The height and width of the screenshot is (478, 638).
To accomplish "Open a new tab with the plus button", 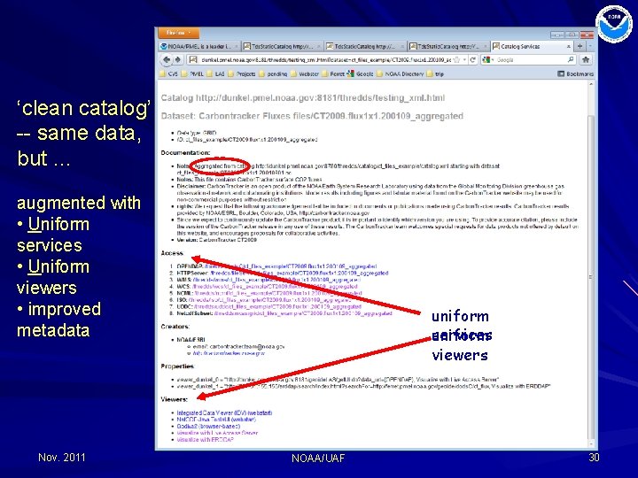I will (580, 46).
